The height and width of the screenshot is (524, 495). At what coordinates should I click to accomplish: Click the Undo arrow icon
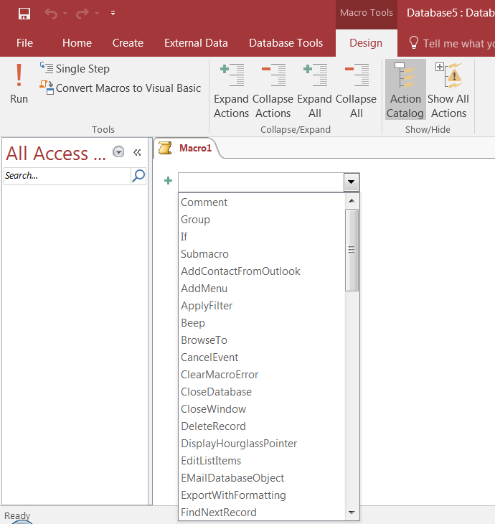point(51,14)
